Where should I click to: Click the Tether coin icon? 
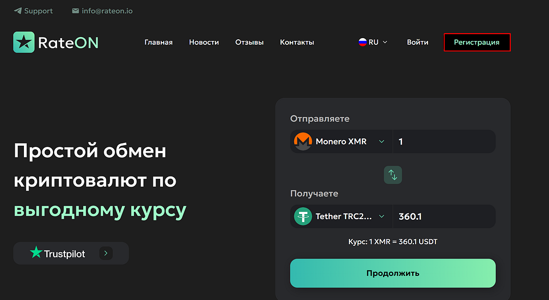coord(303,216)
